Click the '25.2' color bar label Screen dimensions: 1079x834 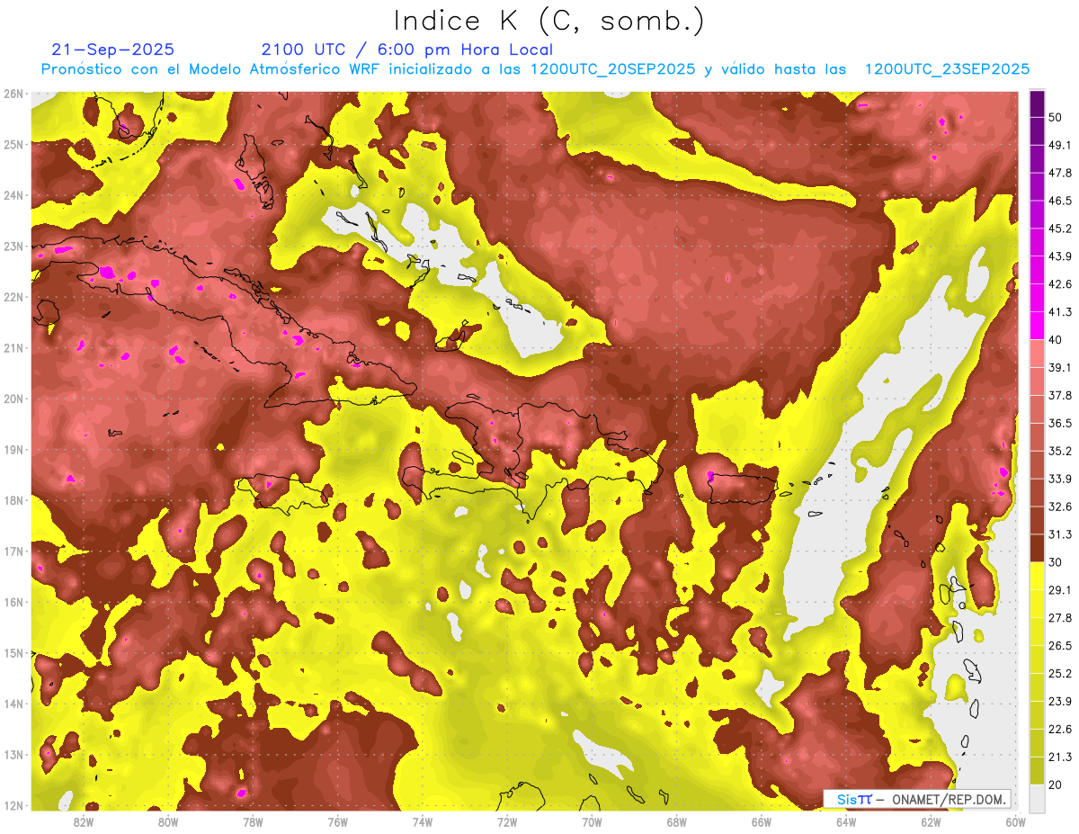pos(1059,674)
